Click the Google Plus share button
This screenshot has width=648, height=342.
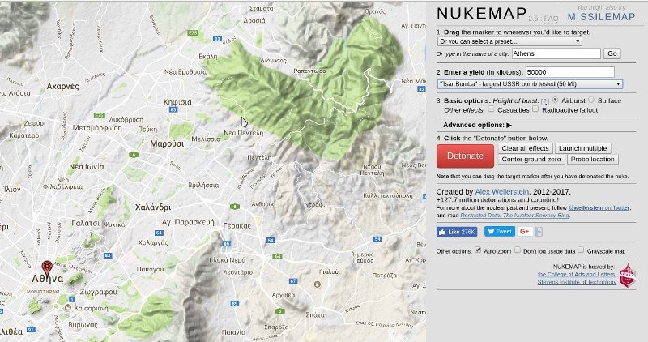(526, 231)
